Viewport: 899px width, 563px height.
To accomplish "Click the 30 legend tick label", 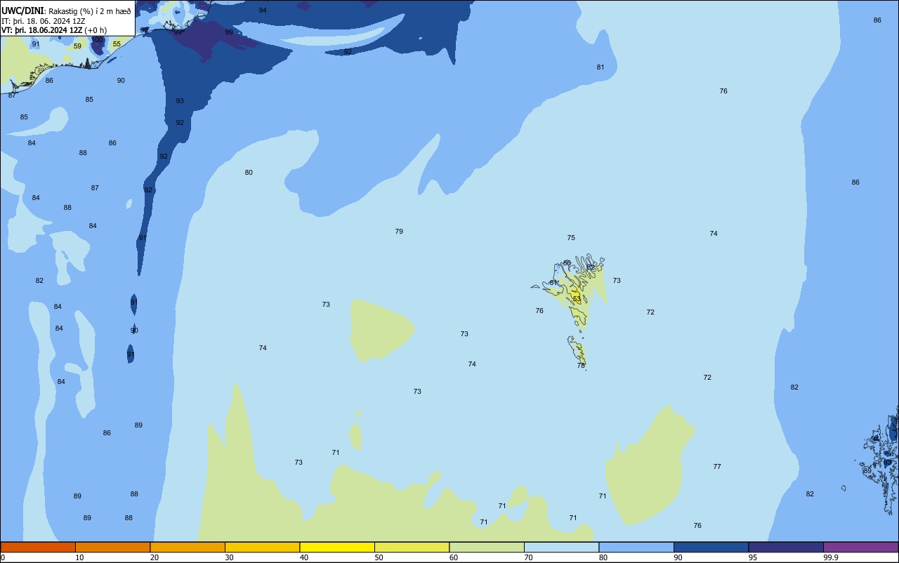I will pos(229,557).
